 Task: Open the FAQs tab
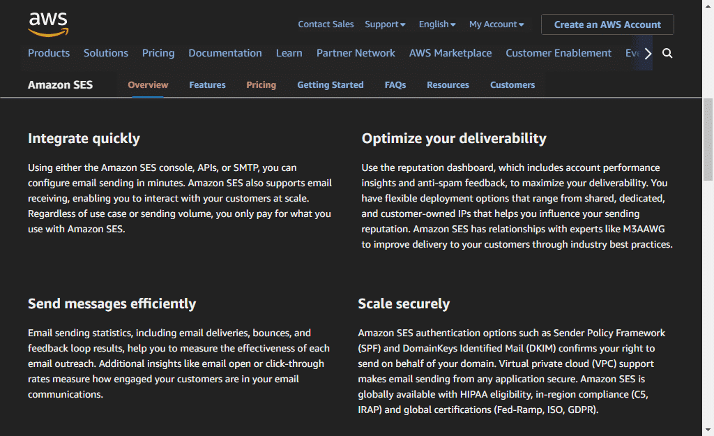point(395,84)
